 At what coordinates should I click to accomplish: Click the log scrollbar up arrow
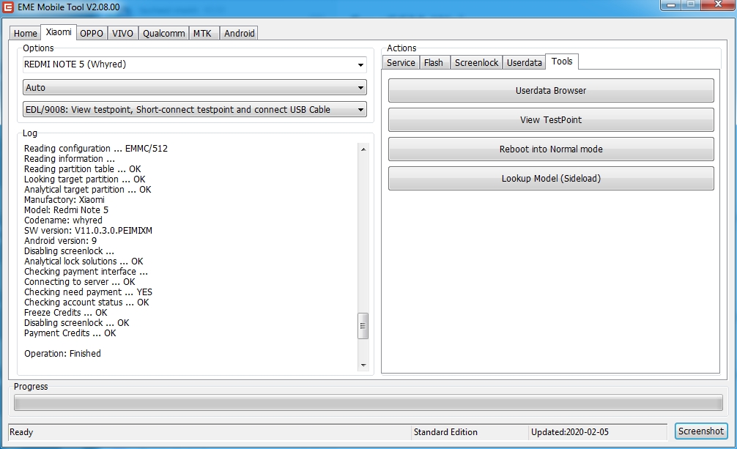(363, 149)
